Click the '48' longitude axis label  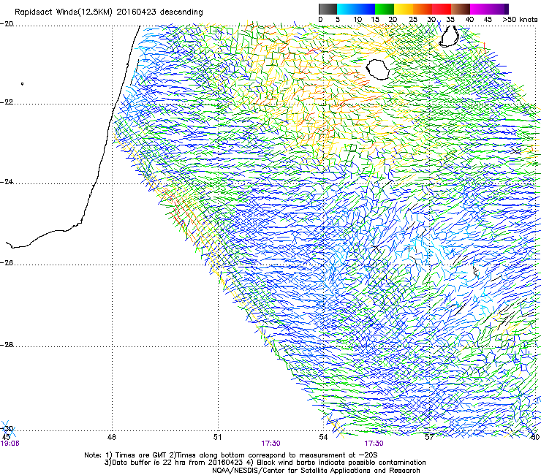coord(112,437)
